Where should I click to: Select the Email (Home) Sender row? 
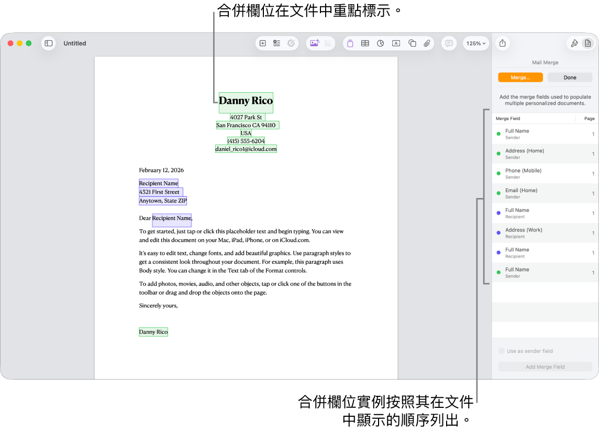point(545,194)
